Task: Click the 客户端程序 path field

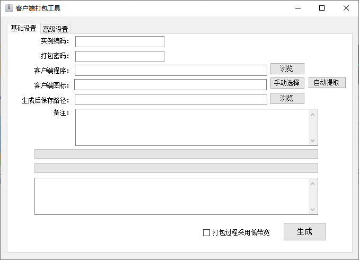Action: pyautogui.click(x=171, y=71)
